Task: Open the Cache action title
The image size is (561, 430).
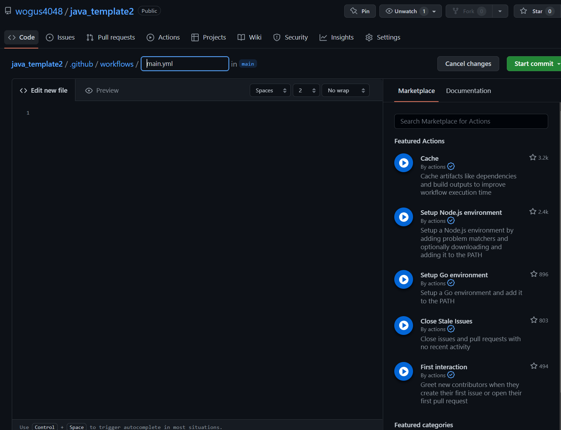Action: click(429, 158)
